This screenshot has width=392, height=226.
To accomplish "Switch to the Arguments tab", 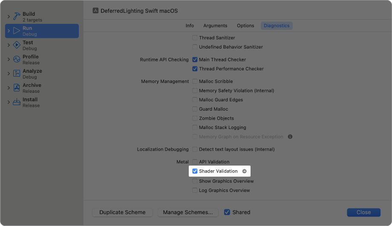I will 215,26.
